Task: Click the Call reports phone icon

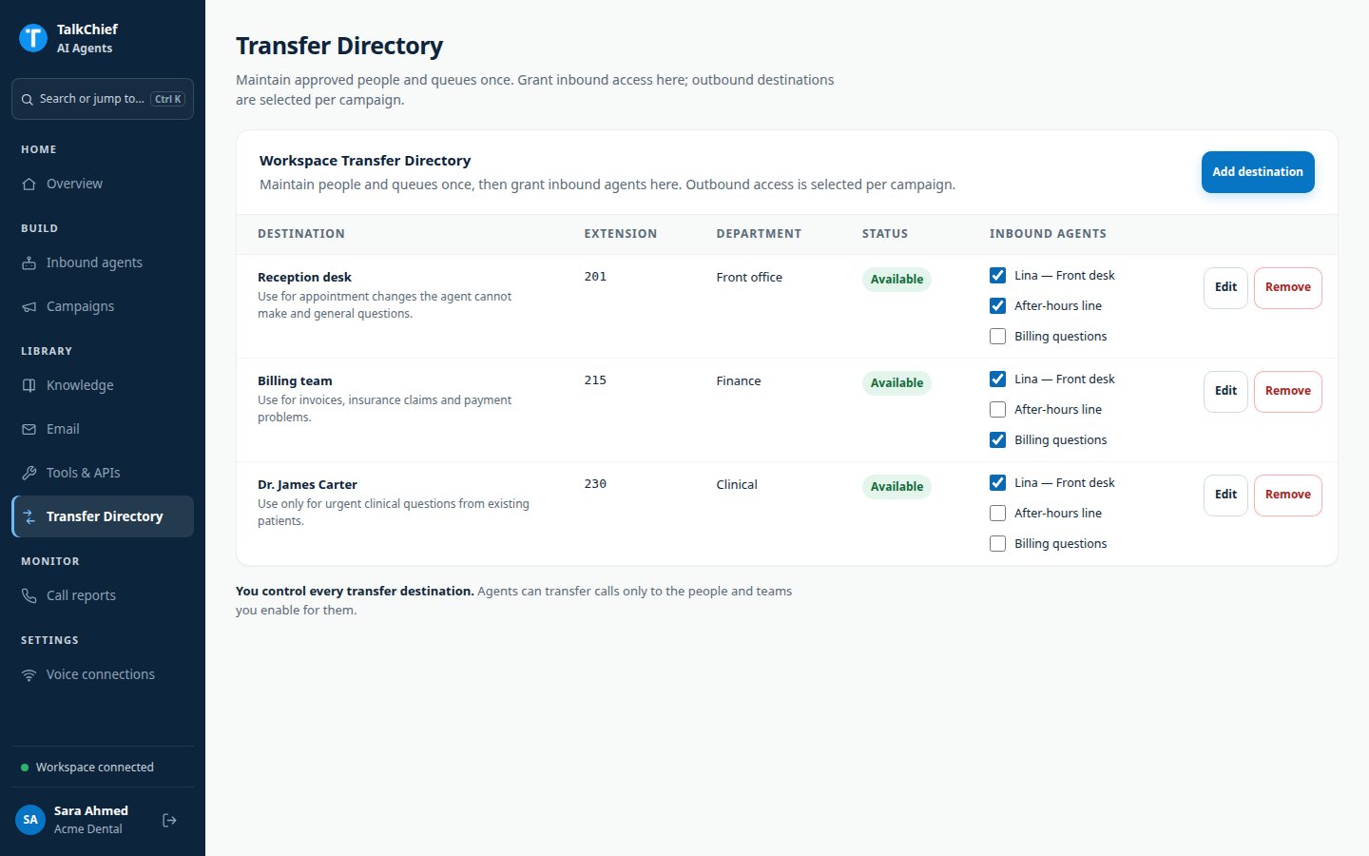Action: pos(29,595)
